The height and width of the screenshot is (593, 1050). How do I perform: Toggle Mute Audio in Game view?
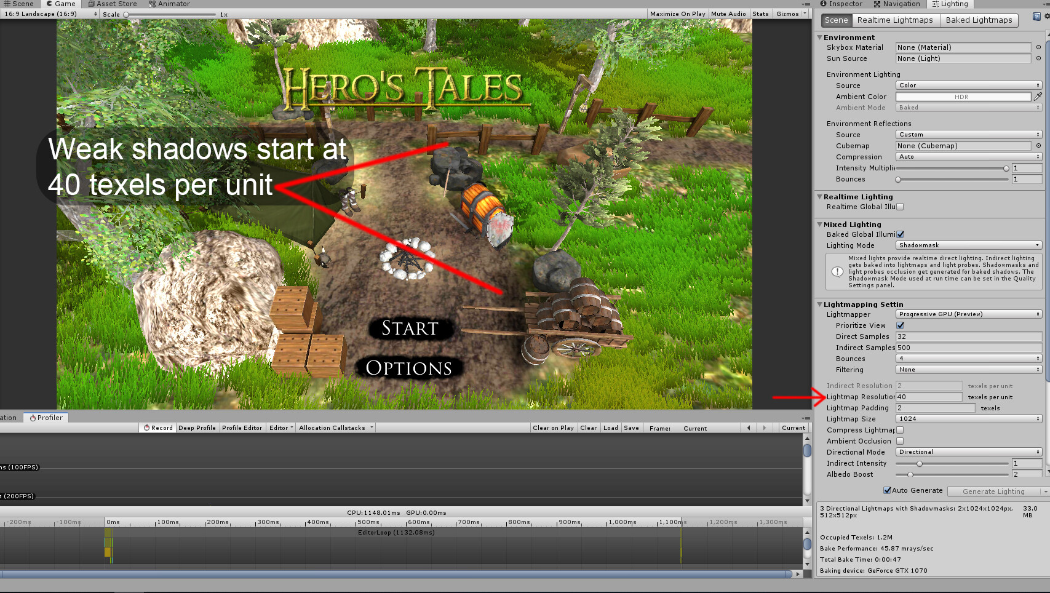728,14
